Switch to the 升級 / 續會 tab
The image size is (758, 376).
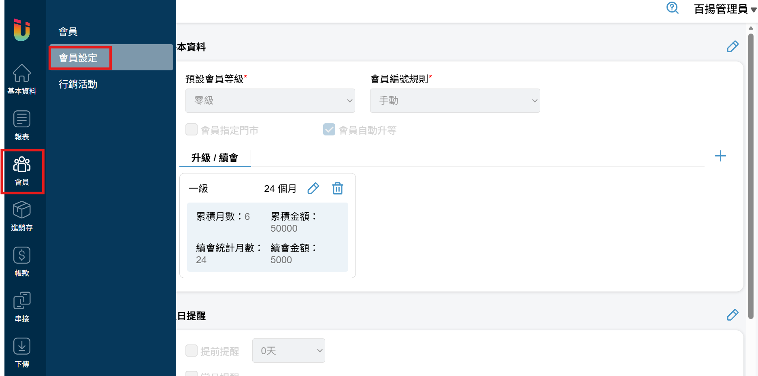tap(215, 158)
